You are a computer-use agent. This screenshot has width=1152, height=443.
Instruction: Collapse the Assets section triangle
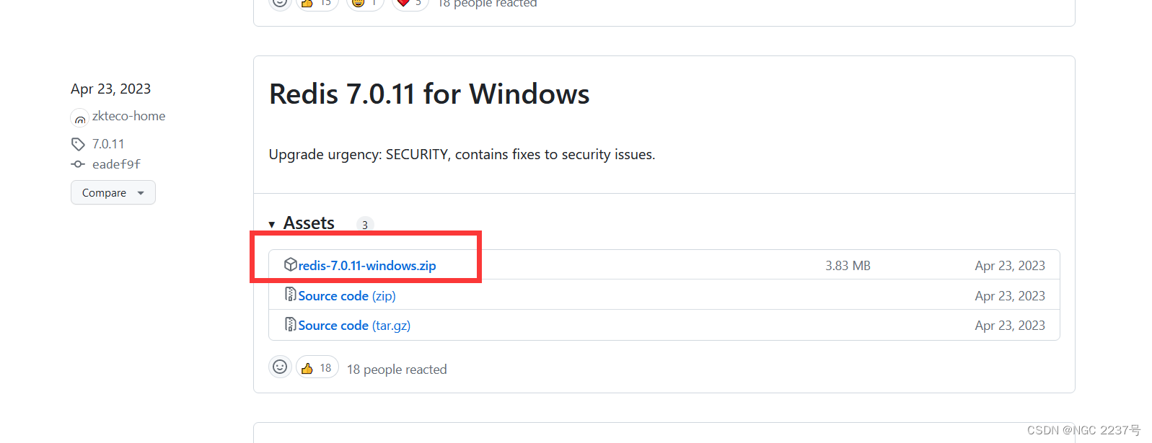(272, 225)
